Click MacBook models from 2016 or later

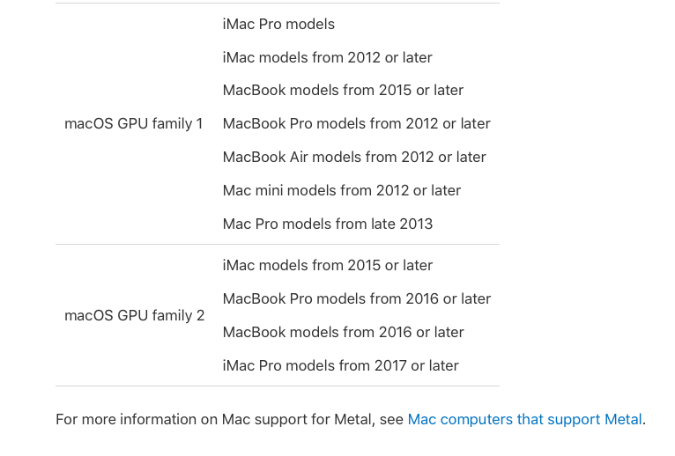coord(343,333)
